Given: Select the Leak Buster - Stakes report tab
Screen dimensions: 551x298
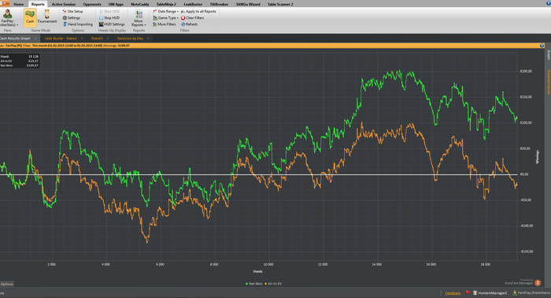Looking at the screenshot, I should pyautogui.click(x=61, y=39).
